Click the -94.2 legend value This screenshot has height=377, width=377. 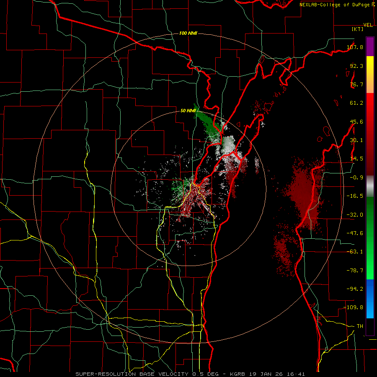tap(355, 289)
